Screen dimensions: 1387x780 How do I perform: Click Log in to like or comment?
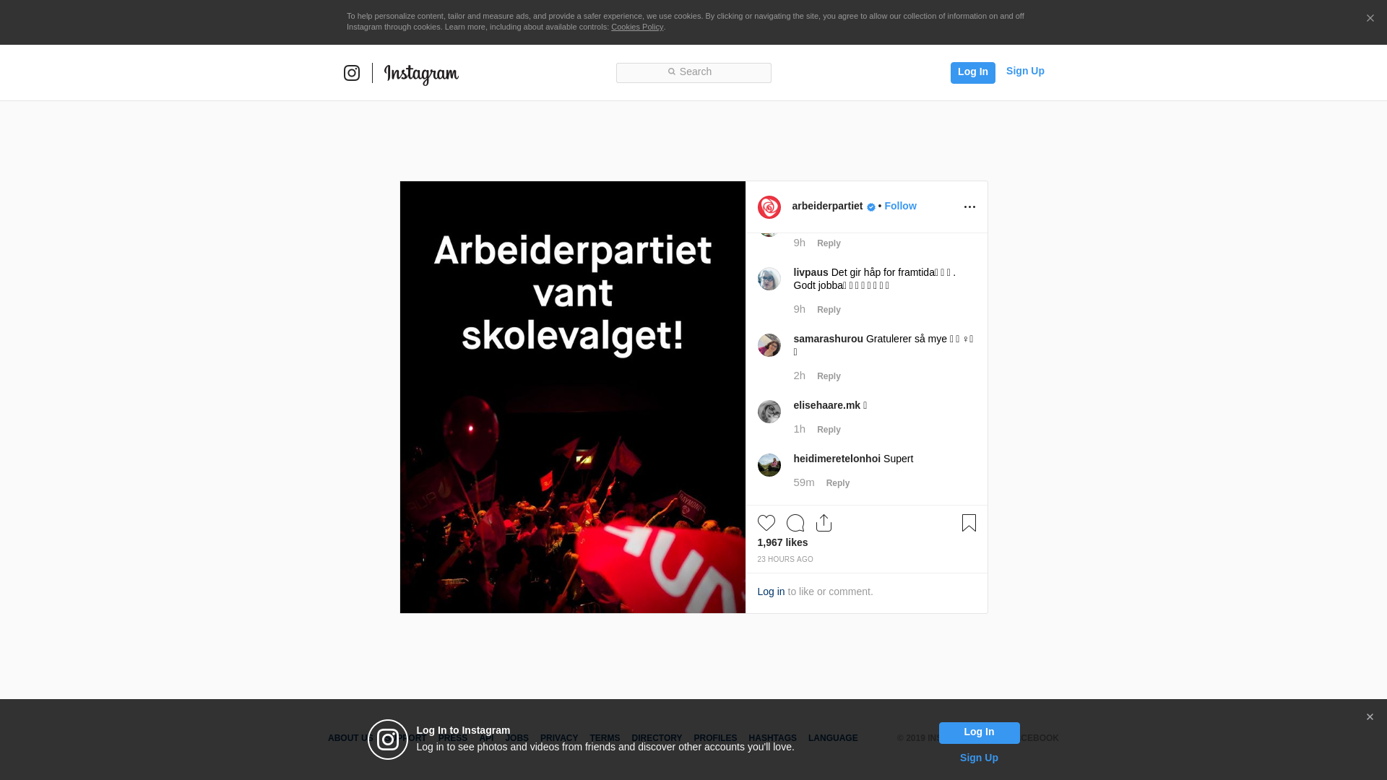[771, 591]
